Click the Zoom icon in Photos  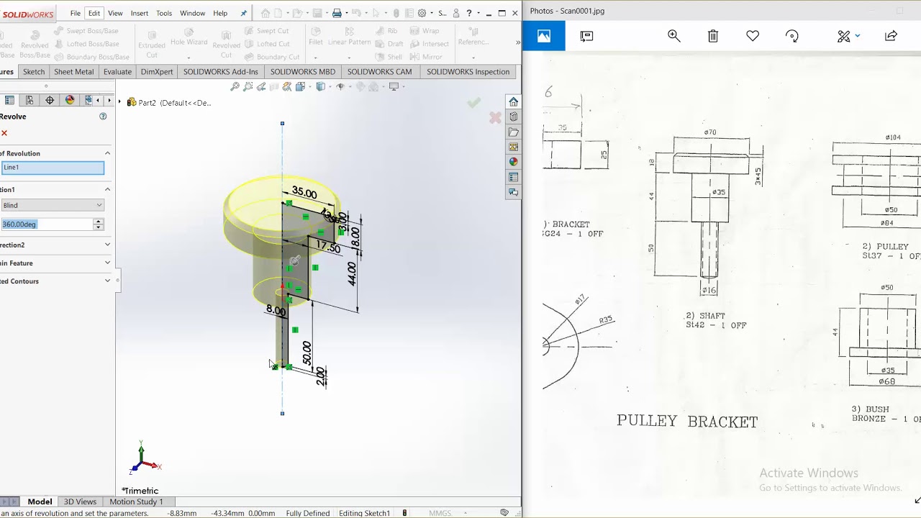pos(674,36)
